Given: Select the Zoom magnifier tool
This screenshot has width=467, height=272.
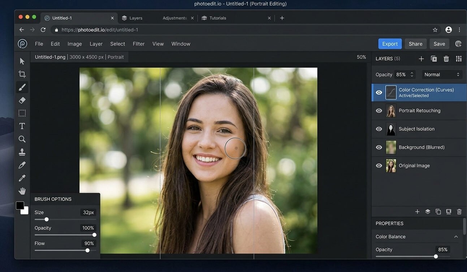Looking at the screenshot, I should pyautogui.click(x=22, y=139).
